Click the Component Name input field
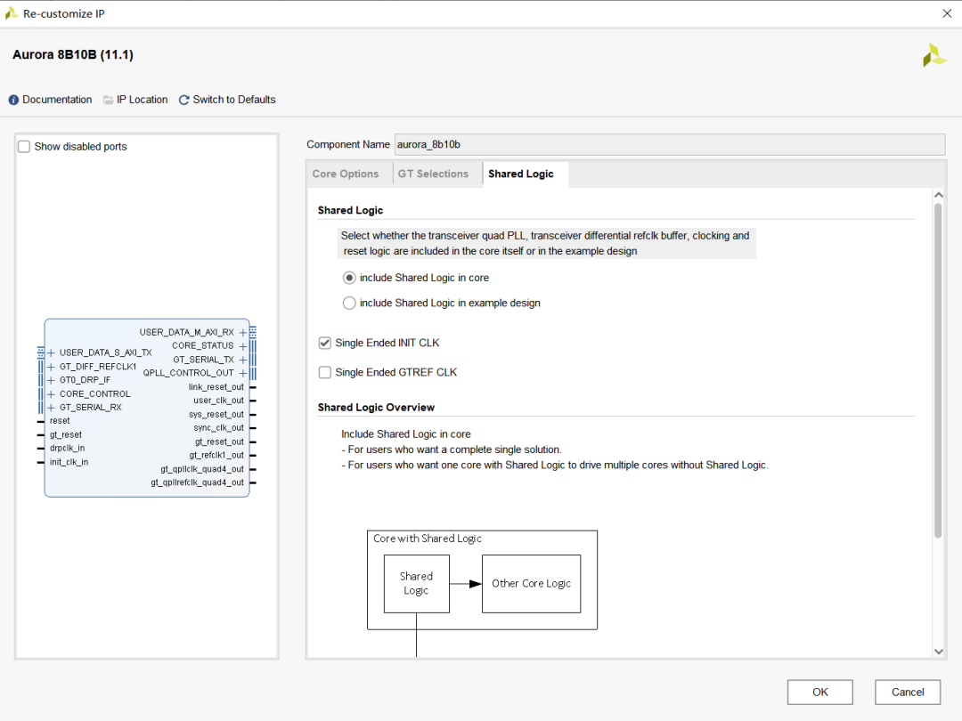The height and width of the screenshot is (721, 962). (669, 145)
